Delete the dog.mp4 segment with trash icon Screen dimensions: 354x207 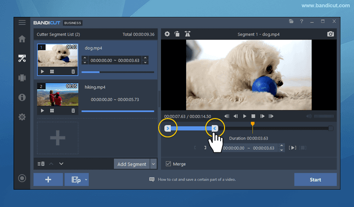coord(73,72)
